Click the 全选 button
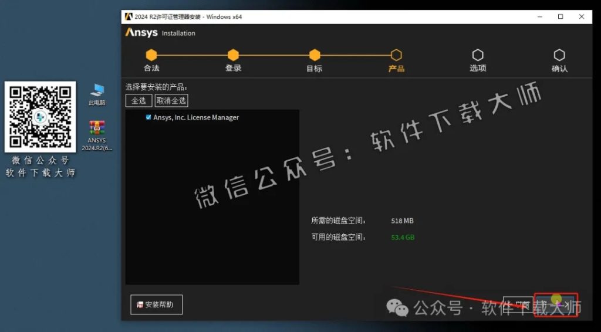The image size is (601, 332). (139, 101)
